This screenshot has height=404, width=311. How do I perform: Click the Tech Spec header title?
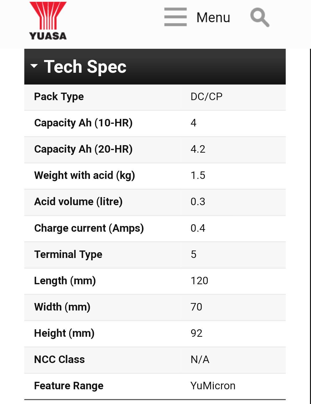[85, 67]
